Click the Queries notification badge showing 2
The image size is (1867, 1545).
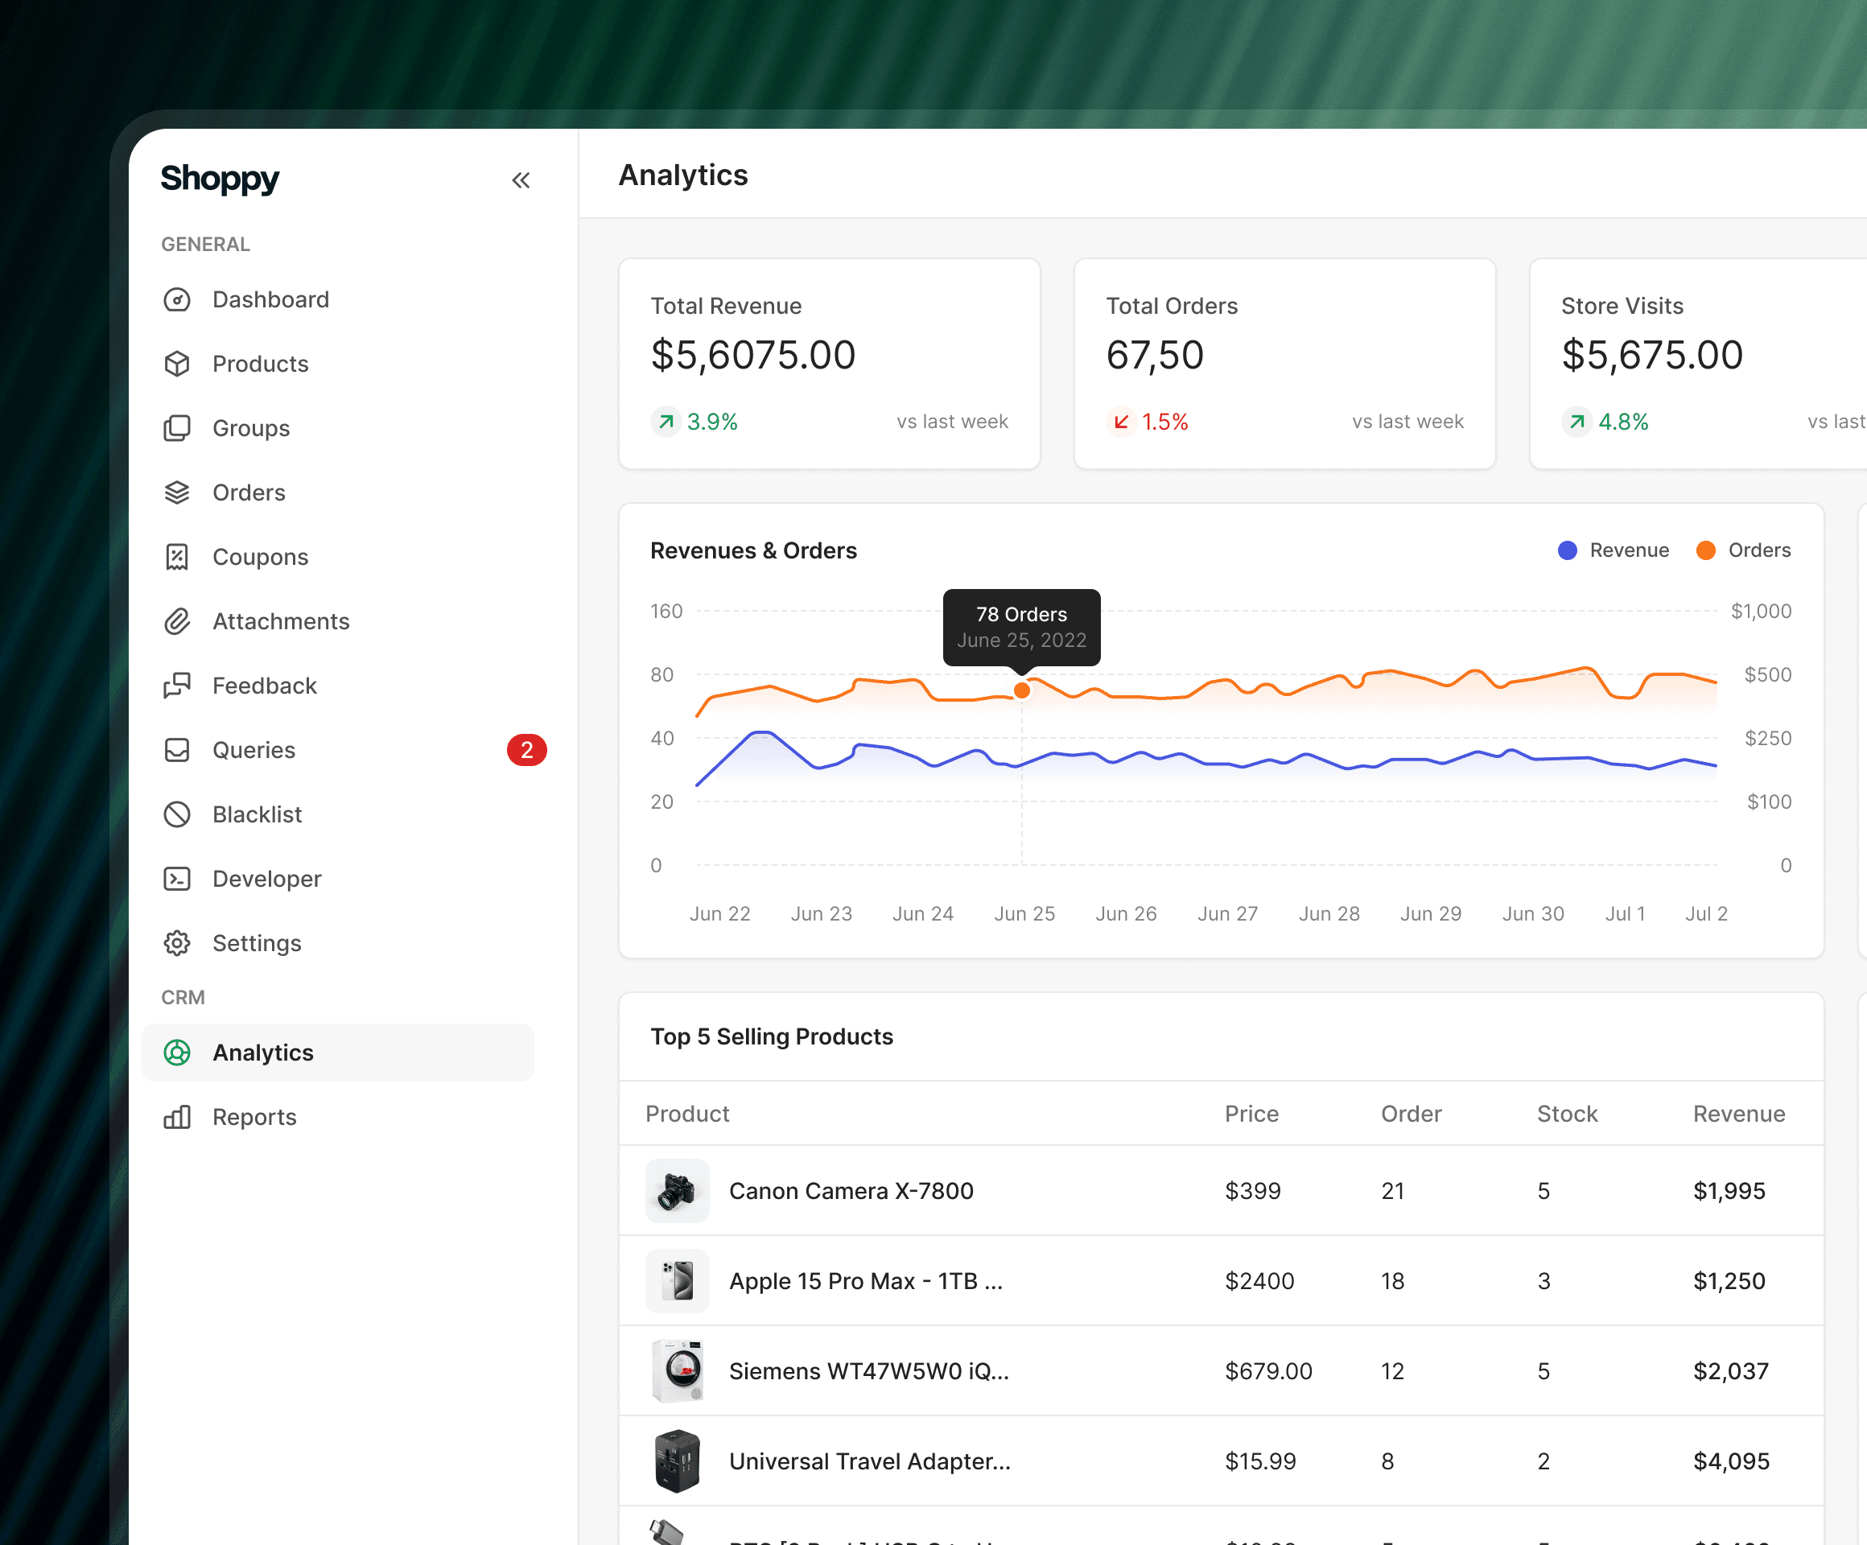(526, 750)
